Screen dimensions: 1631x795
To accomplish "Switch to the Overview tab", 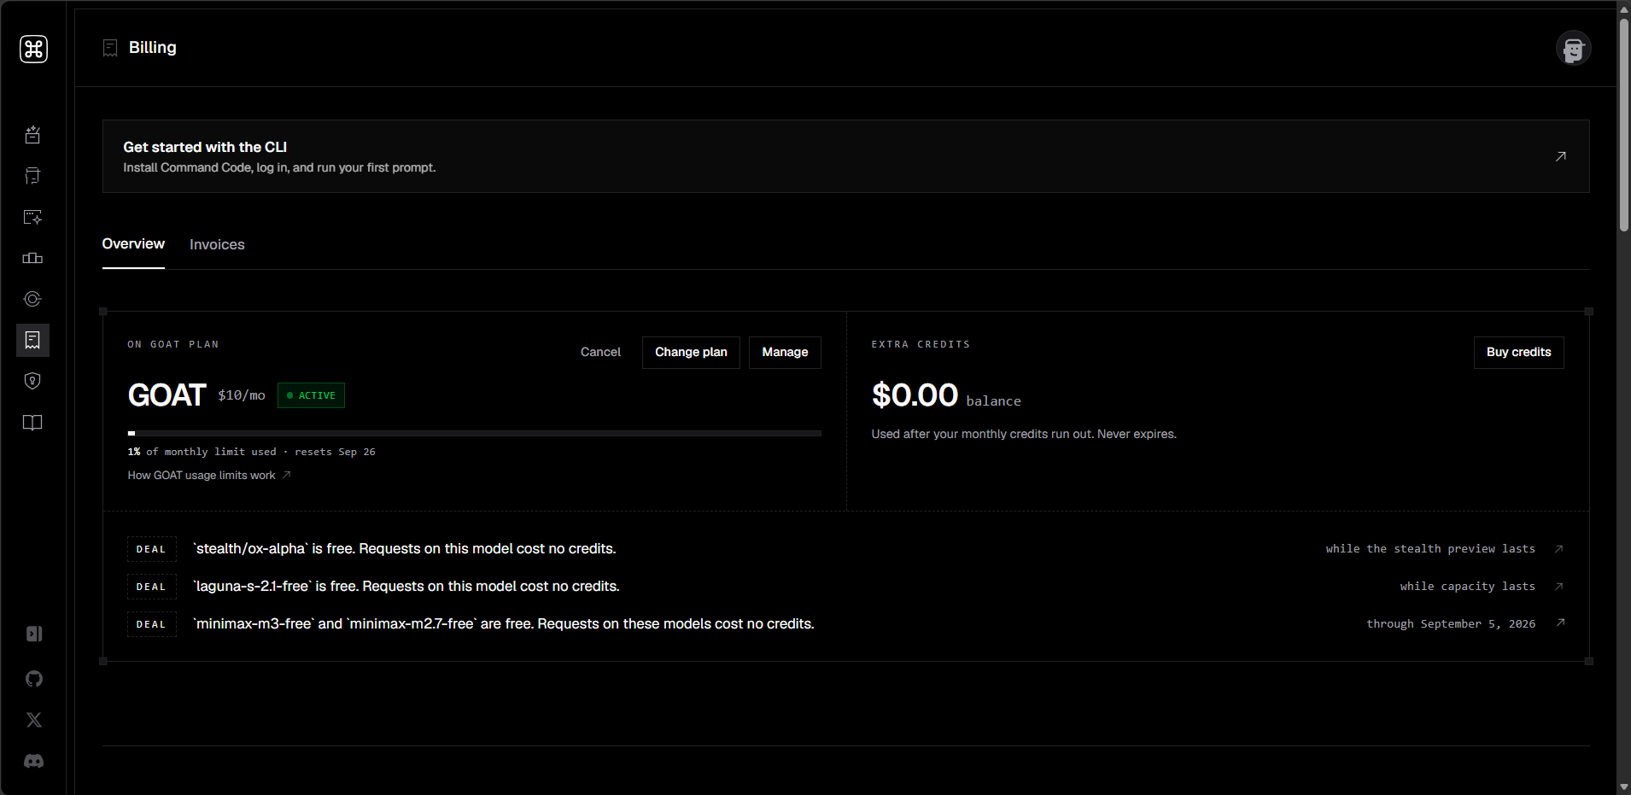I will 133,244.
